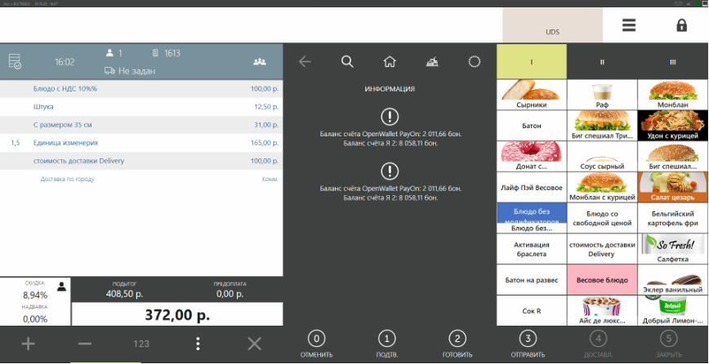Viewport: 709px width, 364px height.
Task: Switch to menu tab III
Action: point(673,62)
